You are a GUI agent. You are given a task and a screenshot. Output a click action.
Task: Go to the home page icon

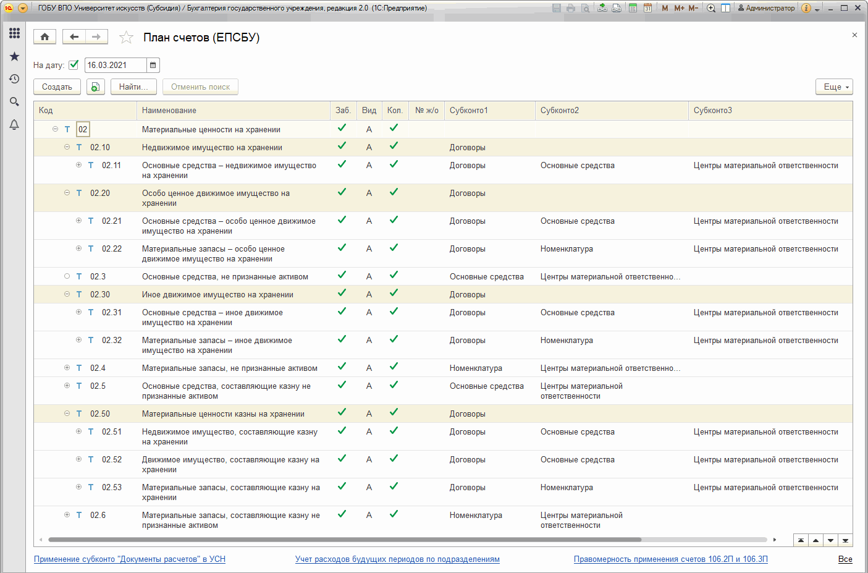[45, 37]
